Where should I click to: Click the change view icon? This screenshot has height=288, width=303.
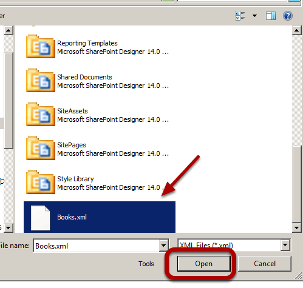240,16
